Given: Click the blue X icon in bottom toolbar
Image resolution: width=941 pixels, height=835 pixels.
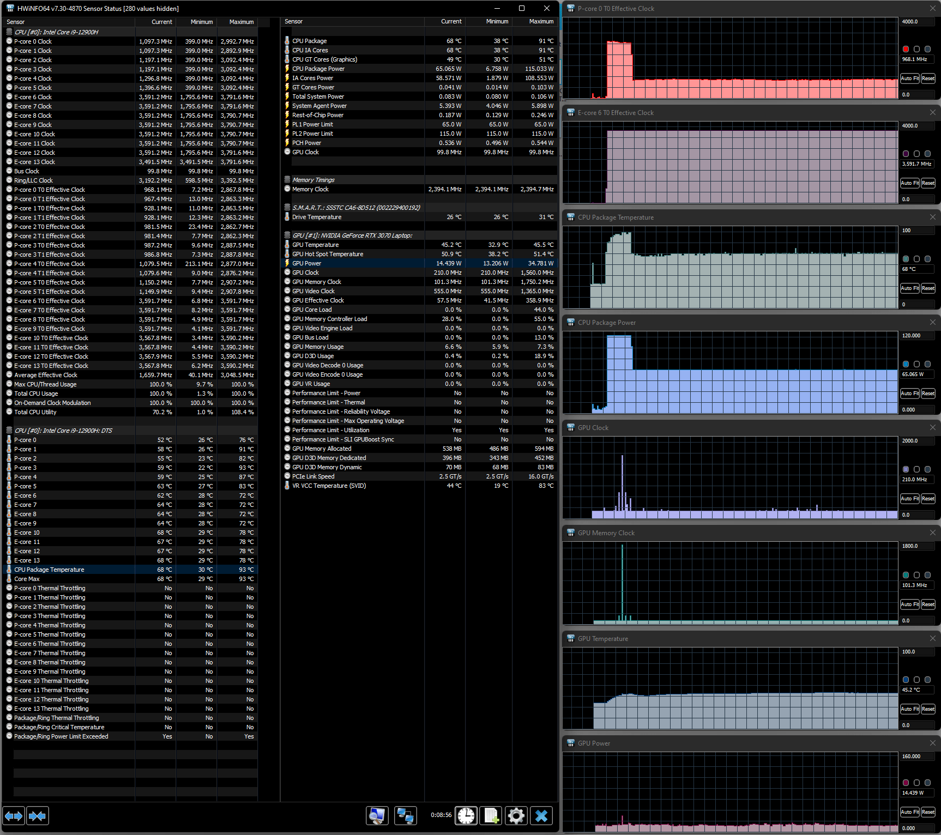Looking at the screenshot, I should tap(541, 816).
